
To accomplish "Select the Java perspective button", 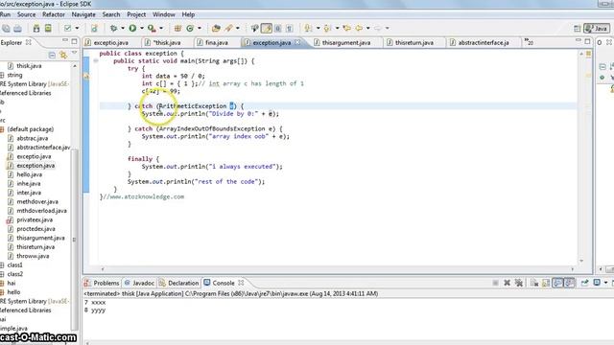I will point(597,29).
